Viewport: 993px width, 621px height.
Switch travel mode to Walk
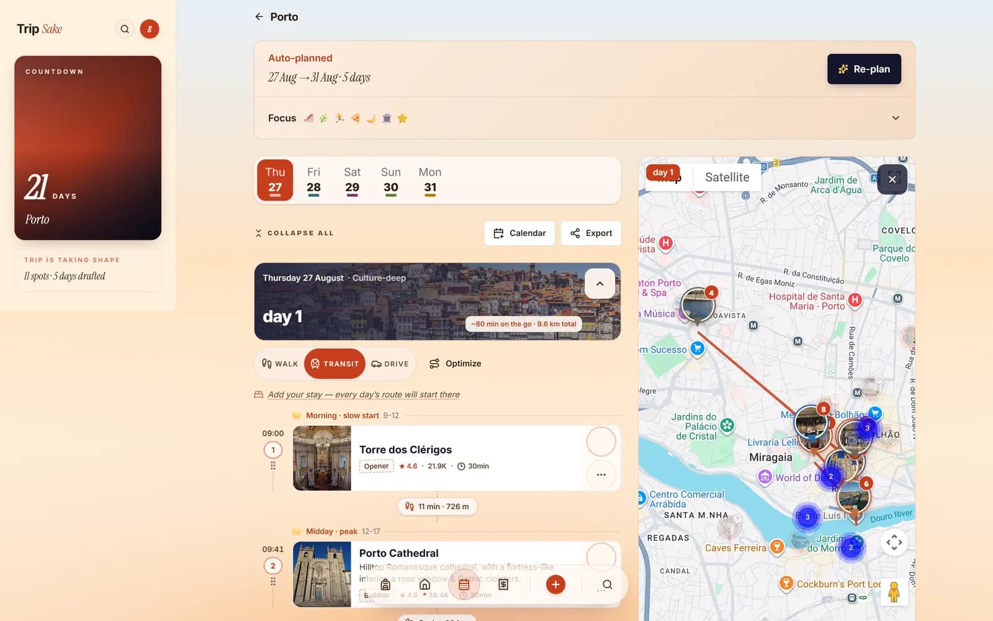280,364
